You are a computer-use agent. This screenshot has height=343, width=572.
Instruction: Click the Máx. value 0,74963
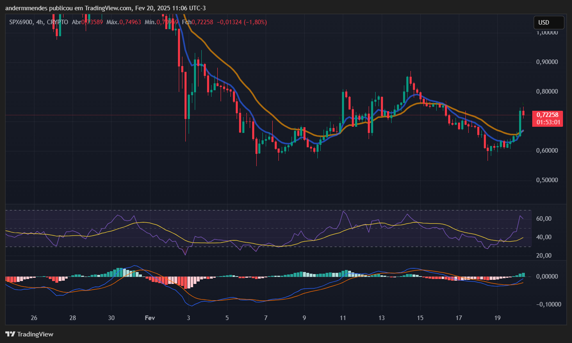click(x=130, y=22)
